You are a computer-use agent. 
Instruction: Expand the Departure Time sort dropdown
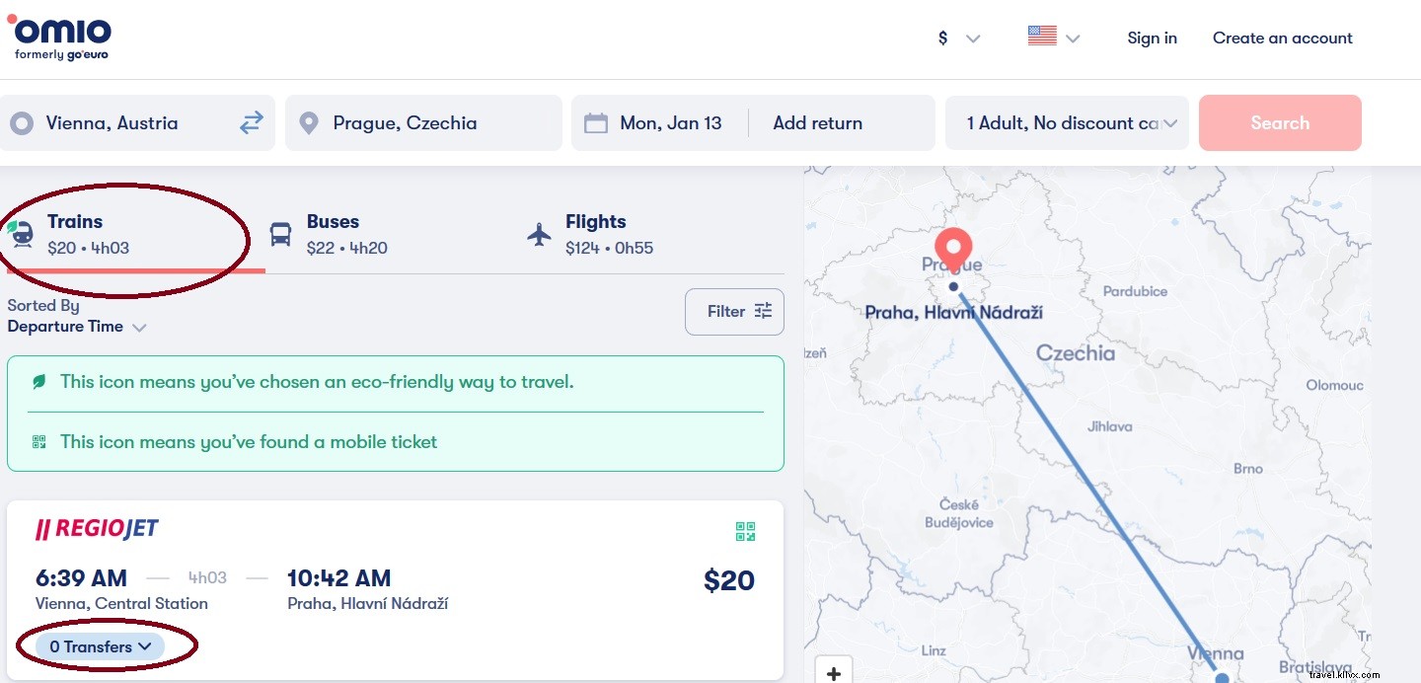[77, 326]
